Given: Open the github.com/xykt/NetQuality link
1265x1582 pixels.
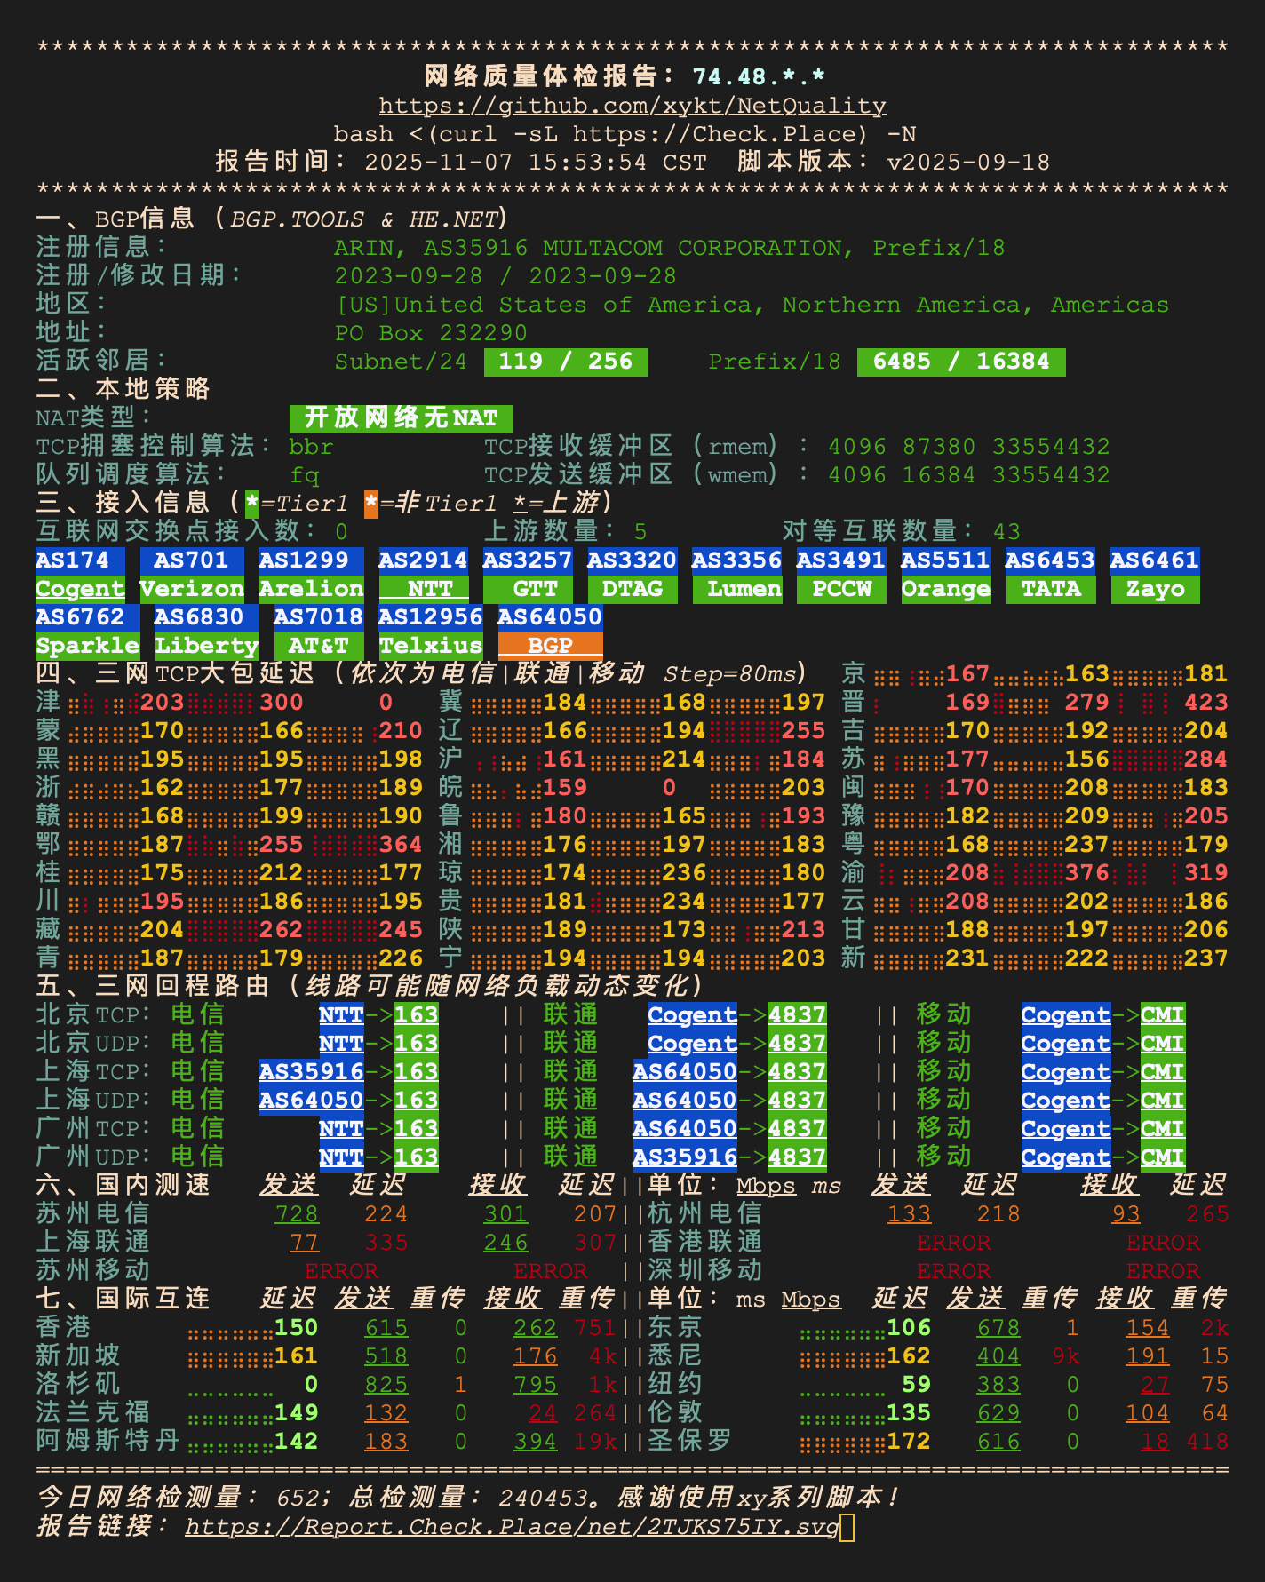Looking at the screenshot, I should coord(632,106).
